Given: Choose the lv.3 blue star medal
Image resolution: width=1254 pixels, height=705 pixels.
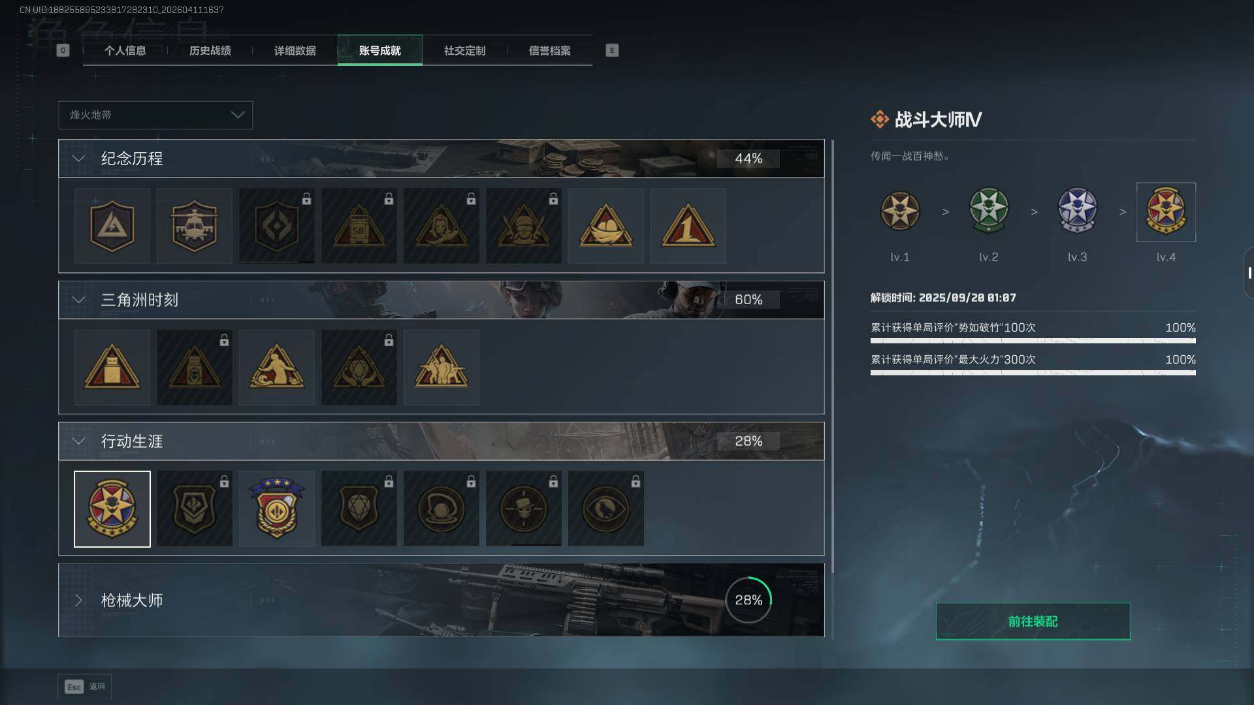Looking at the screenshot, I should point(1077,211).
